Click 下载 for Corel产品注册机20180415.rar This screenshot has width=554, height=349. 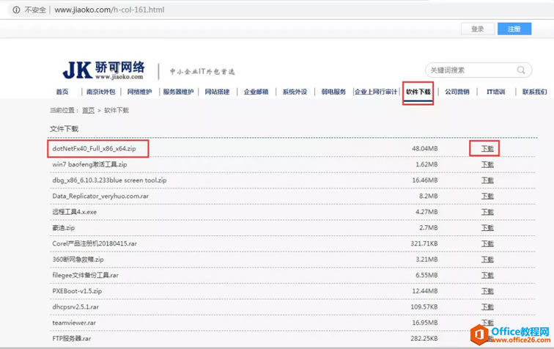pos(487,243)
